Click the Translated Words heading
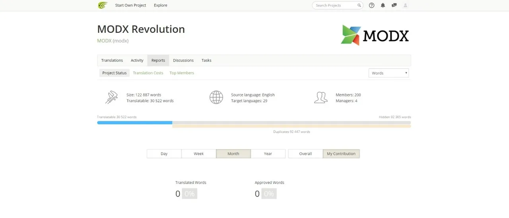 191,183
